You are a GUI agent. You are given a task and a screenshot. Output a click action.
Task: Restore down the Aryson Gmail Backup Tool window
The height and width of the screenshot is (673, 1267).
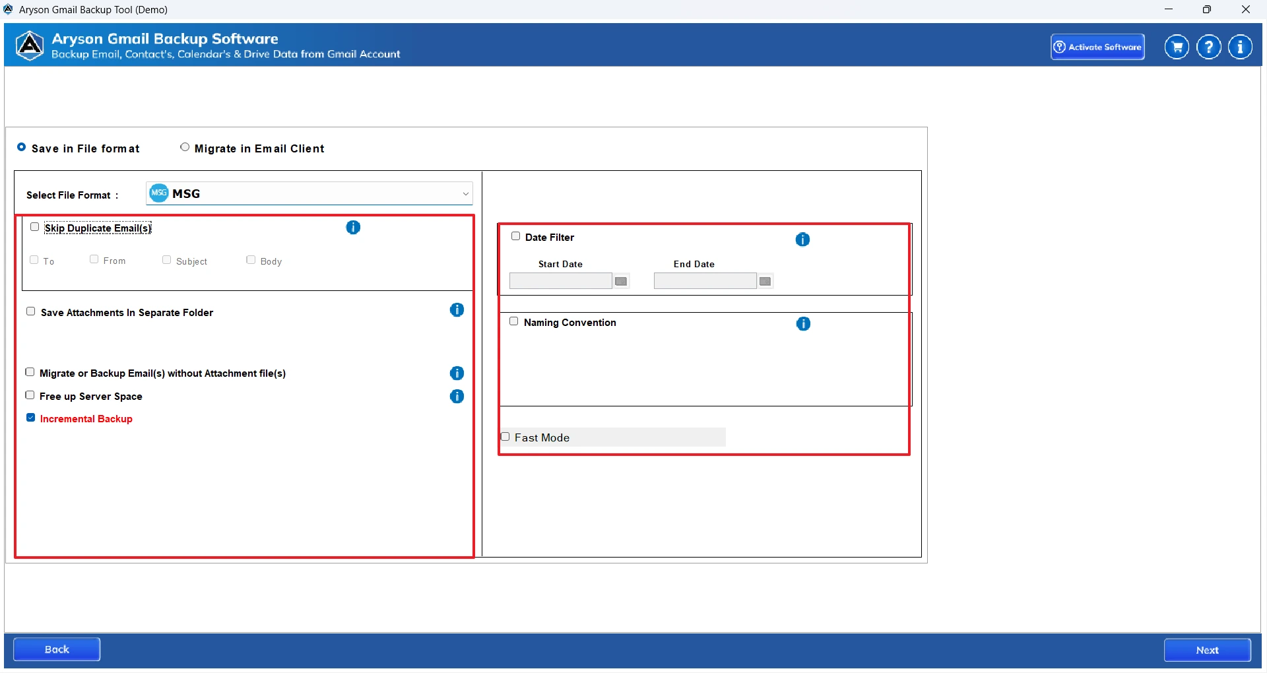pyautogui.click(x=1207, y=9)
